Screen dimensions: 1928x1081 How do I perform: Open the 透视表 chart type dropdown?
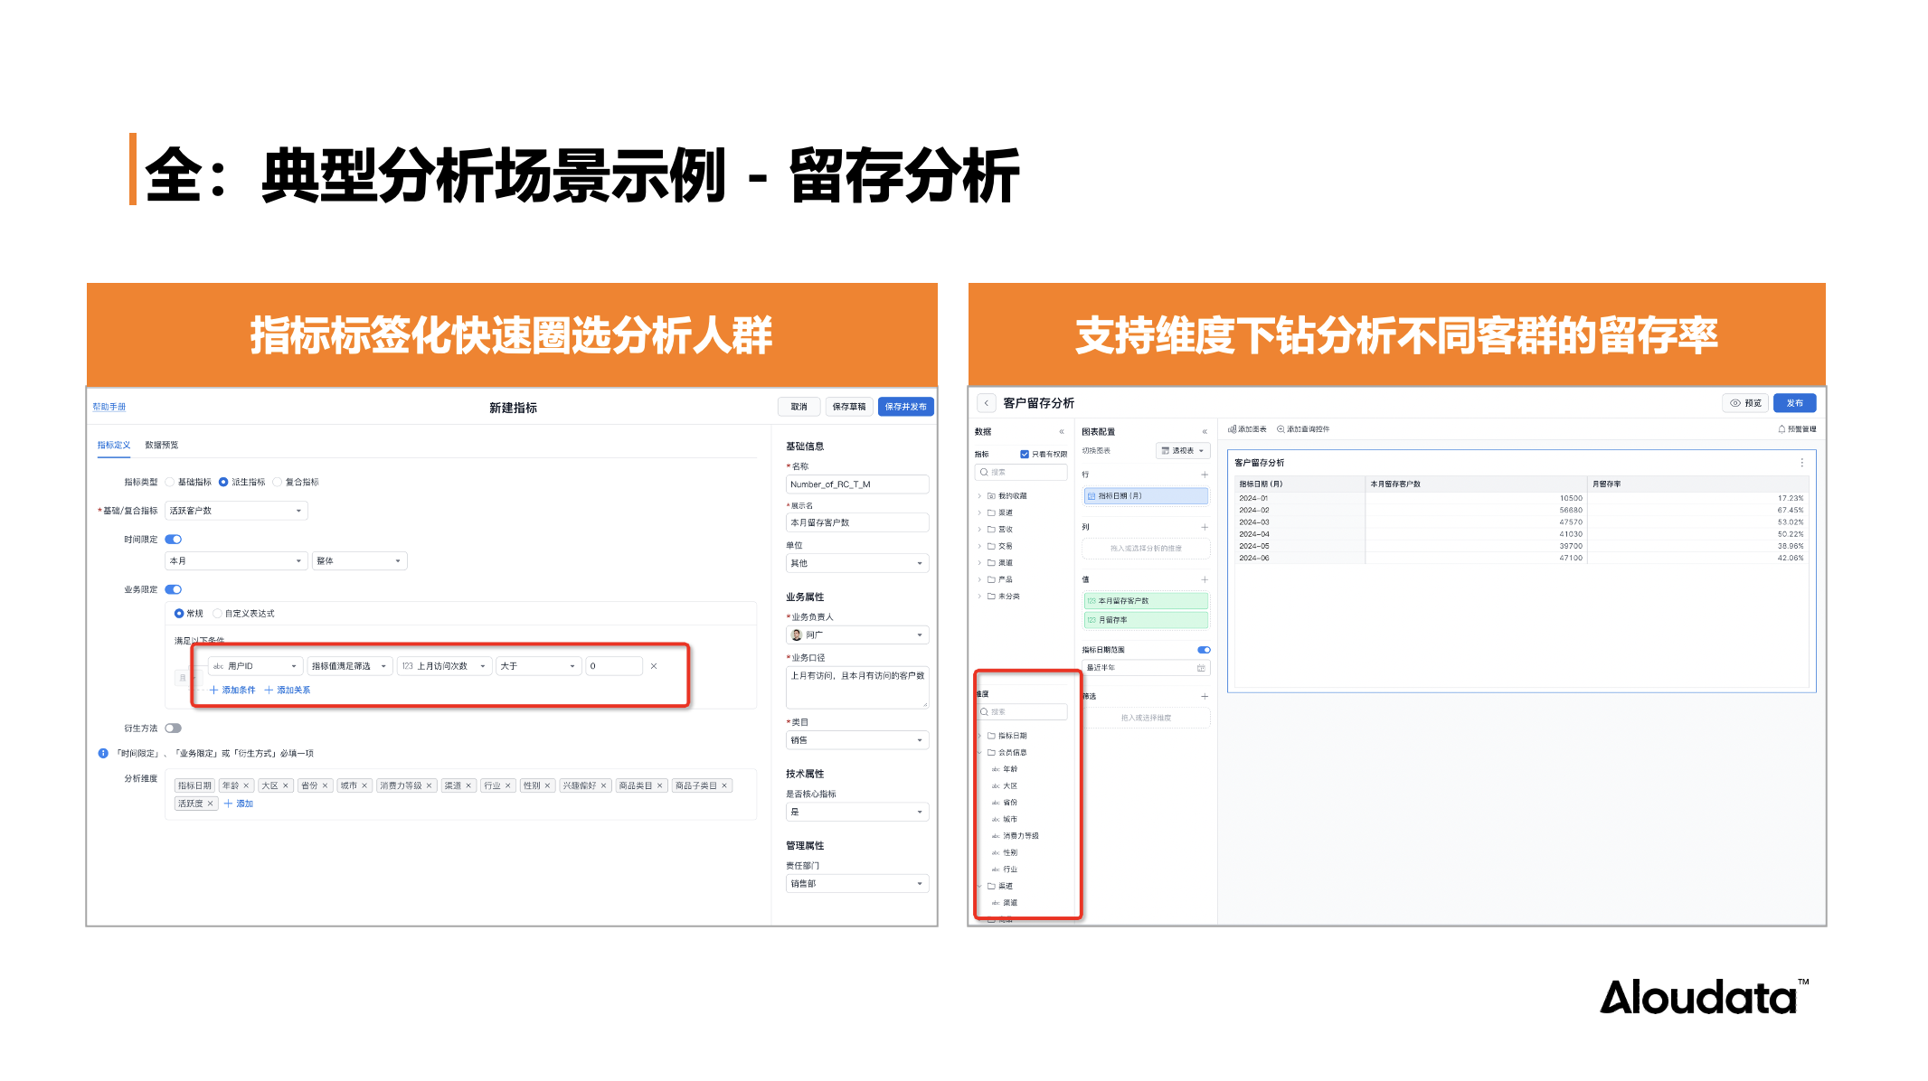(x=1183, y=450)
